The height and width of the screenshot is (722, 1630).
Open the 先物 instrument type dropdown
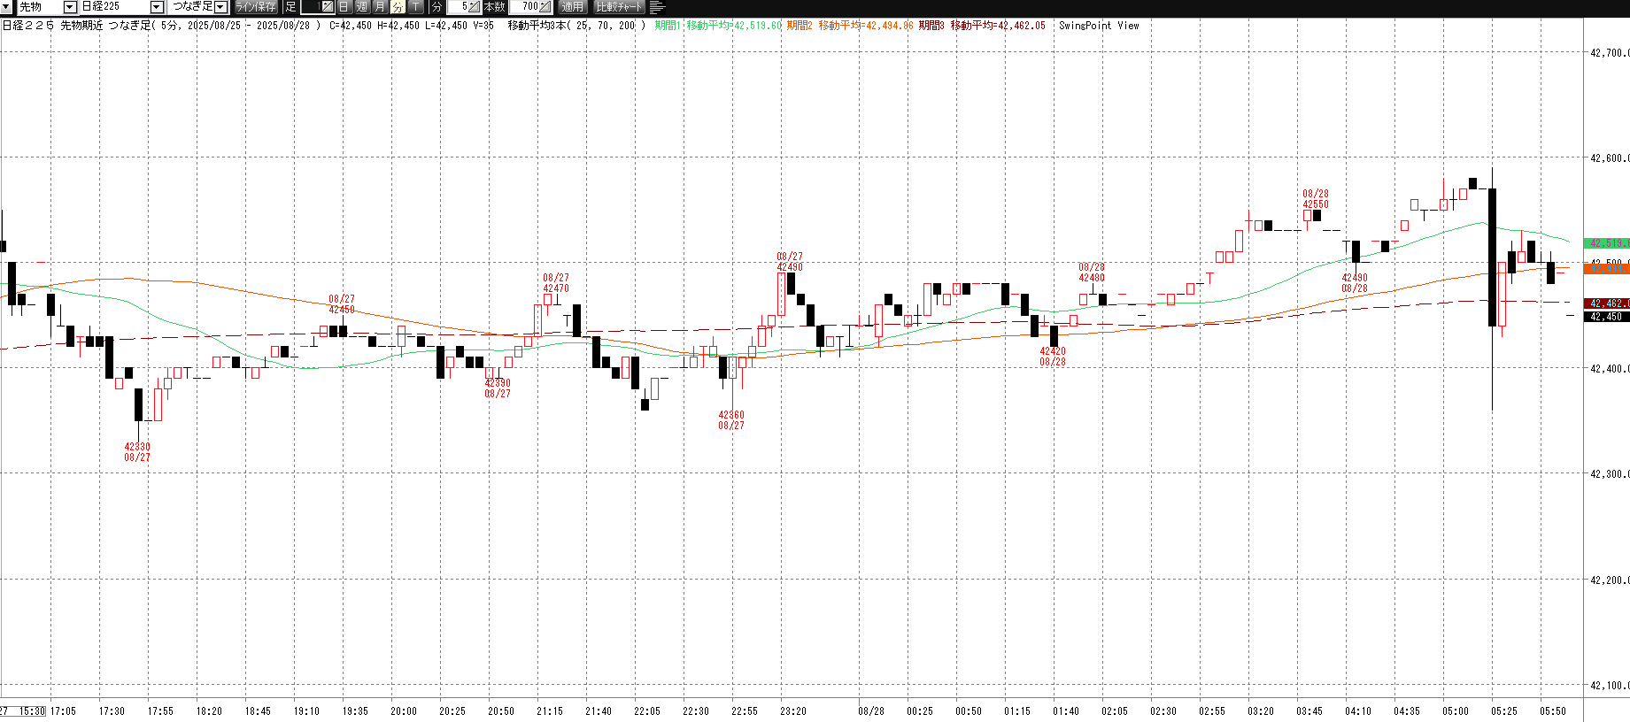point(69,7)
